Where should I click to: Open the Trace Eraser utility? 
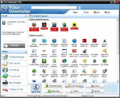coord(14,76)
